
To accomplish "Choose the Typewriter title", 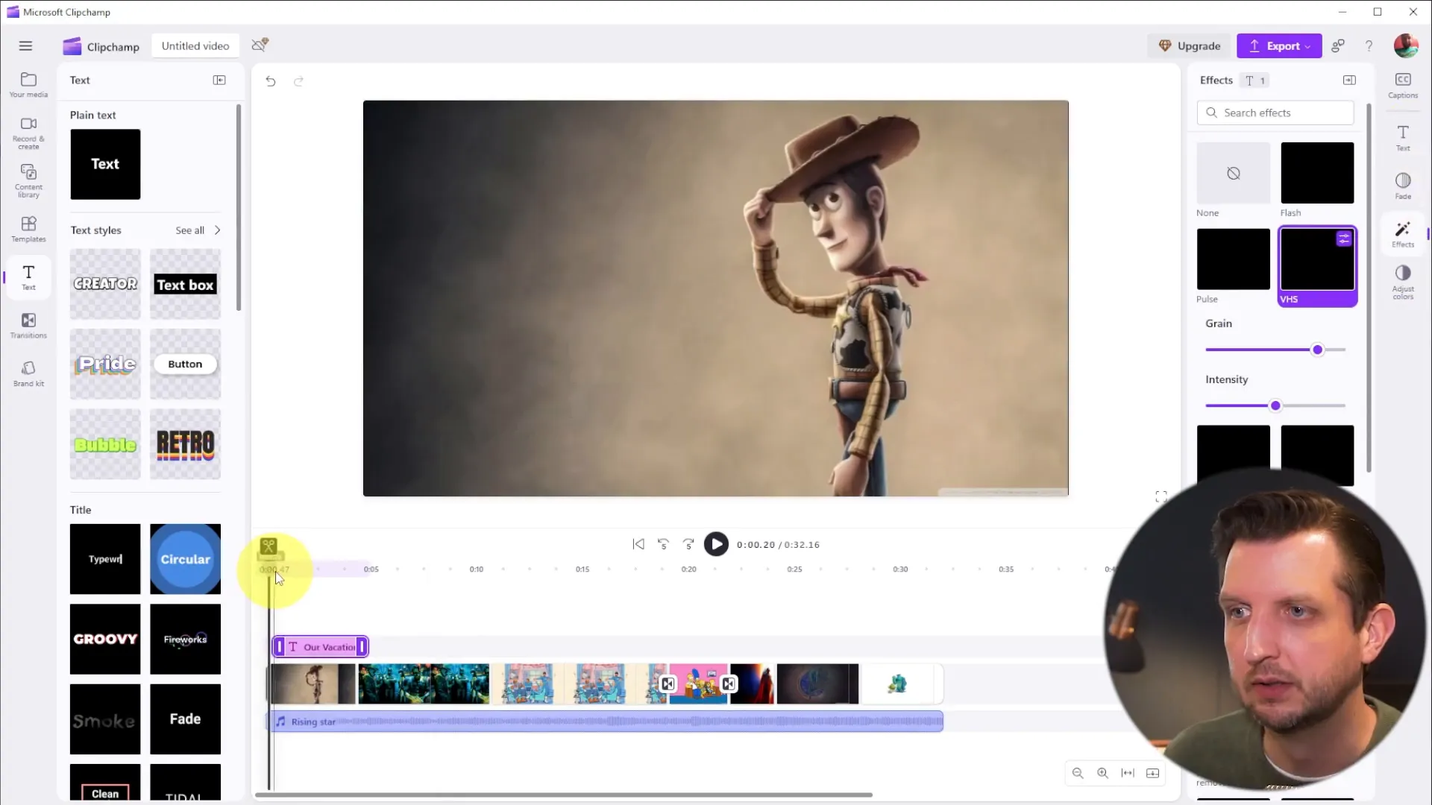I will coord(105,559).
